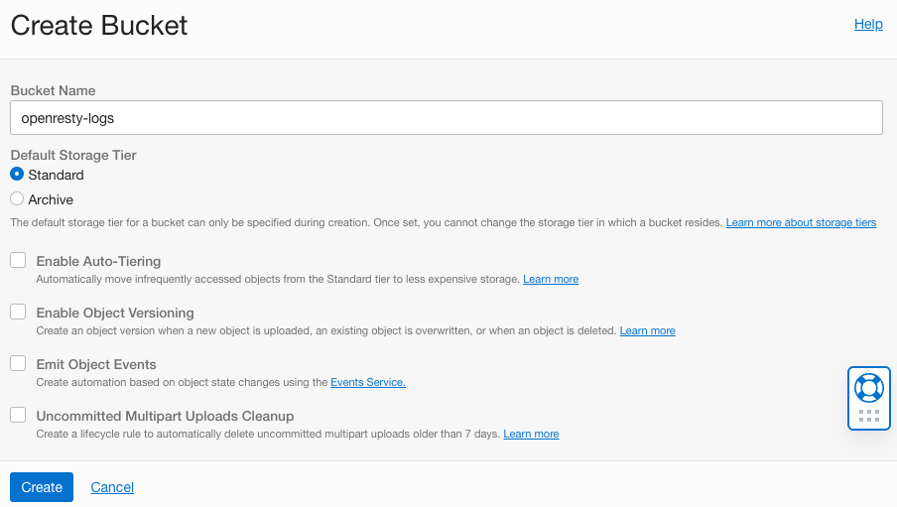The width and height of the screenshot is (897, 507).
Task: Click the Bucket Name text field
Action: (446, 117)
